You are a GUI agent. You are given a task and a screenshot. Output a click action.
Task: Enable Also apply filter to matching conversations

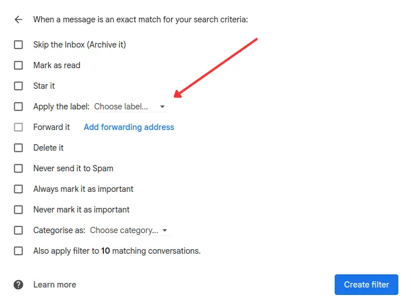click(x=18, y=251)
